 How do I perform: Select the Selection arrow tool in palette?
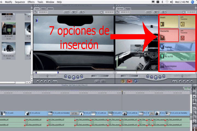pos(195,89)
